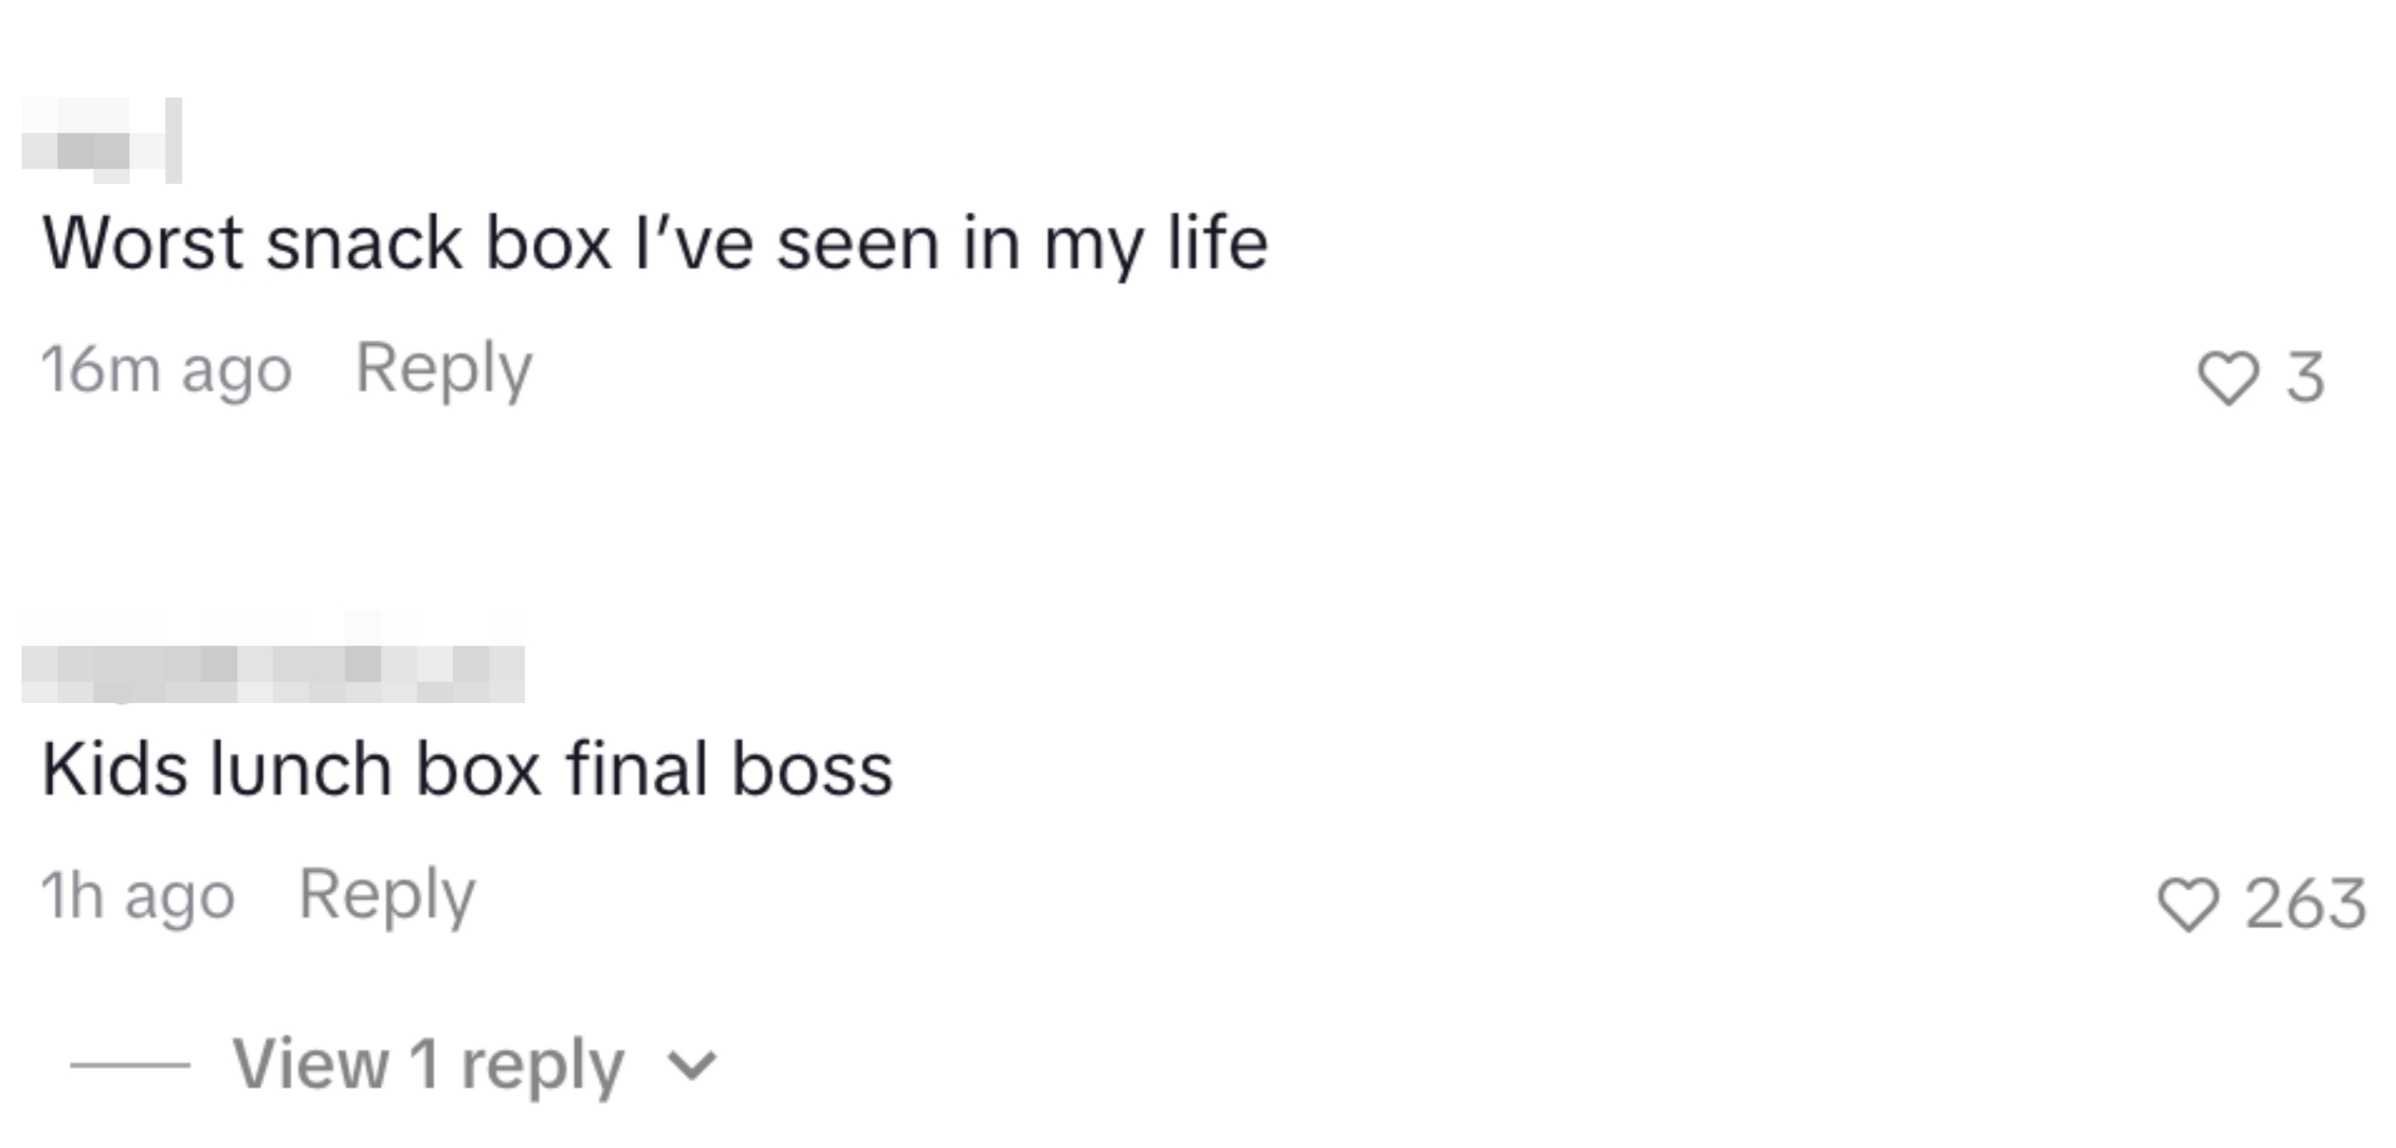This screenshot has height=1148, width=2396.
Task: Open the blurred username above 'Worst snack box'
Action: point(101,141)
